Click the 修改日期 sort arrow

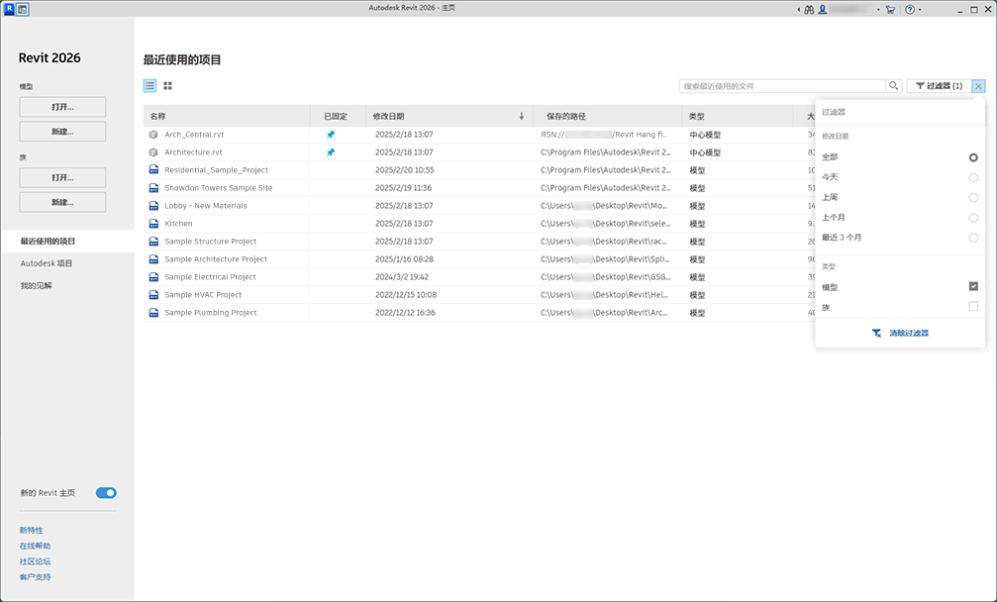[522, 116]
